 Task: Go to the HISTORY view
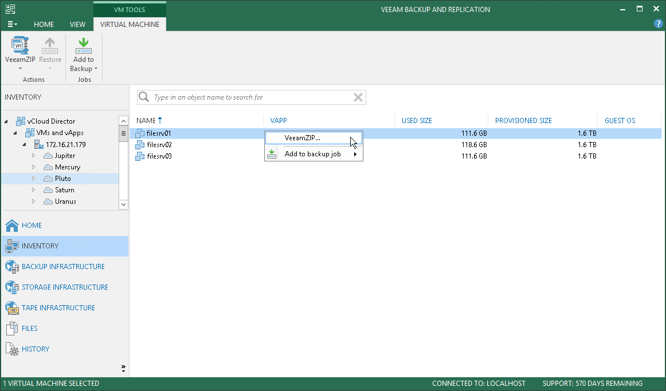click(x=36, y=349)
